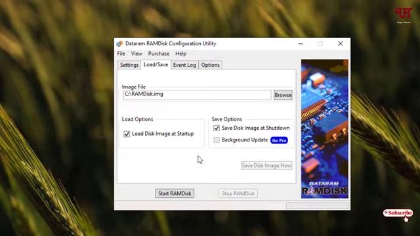420x236 pixels.
Task: Click Browse for image file
Action: (283, 95)
